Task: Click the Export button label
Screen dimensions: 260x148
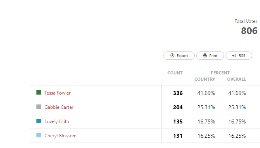Action: pyautogui.click(x=182, y=56)
